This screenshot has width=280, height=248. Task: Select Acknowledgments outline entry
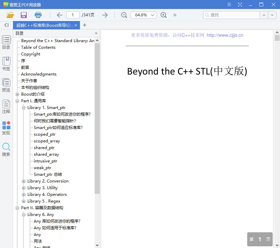(x=39, y=74)
